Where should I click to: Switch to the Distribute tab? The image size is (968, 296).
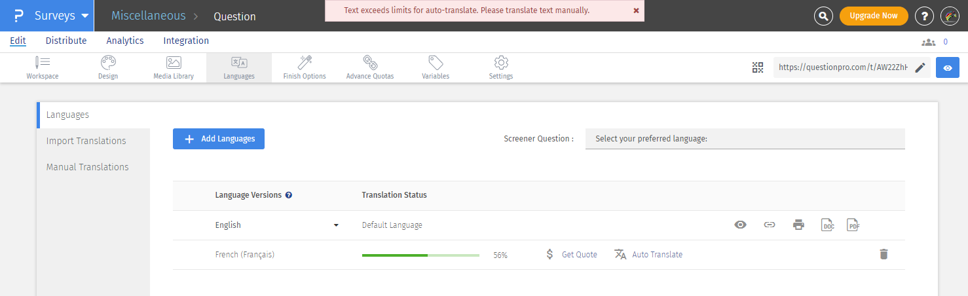pos(66,41)
